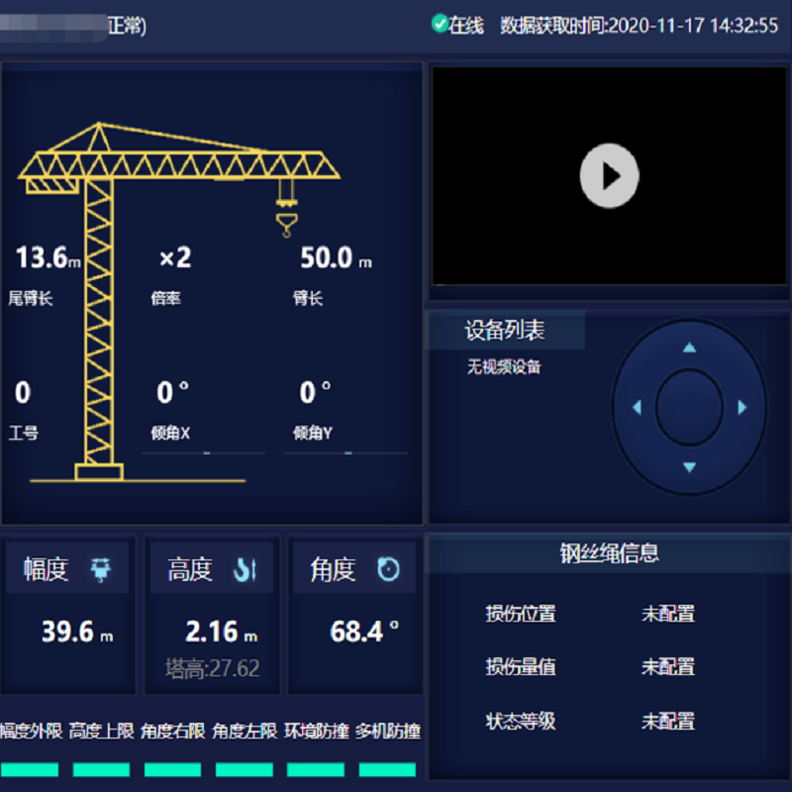Click the 角度 rotation icon
Screen dimensions: 792x792
point(388,569)
